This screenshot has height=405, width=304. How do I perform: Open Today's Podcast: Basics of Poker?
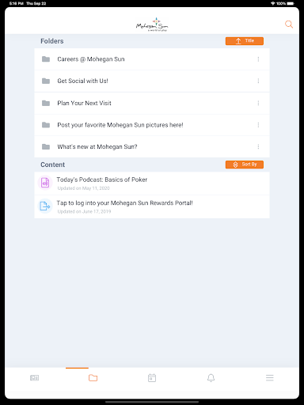pyautogui.click(x=152, y=184)
